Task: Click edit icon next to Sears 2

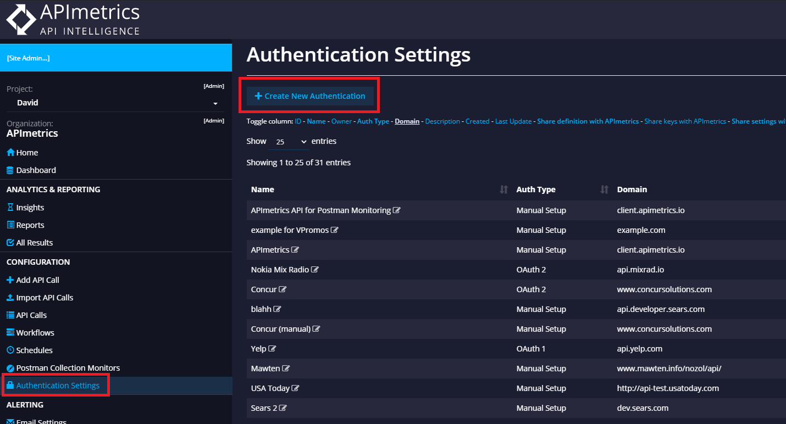Action: tap(284, 408)
